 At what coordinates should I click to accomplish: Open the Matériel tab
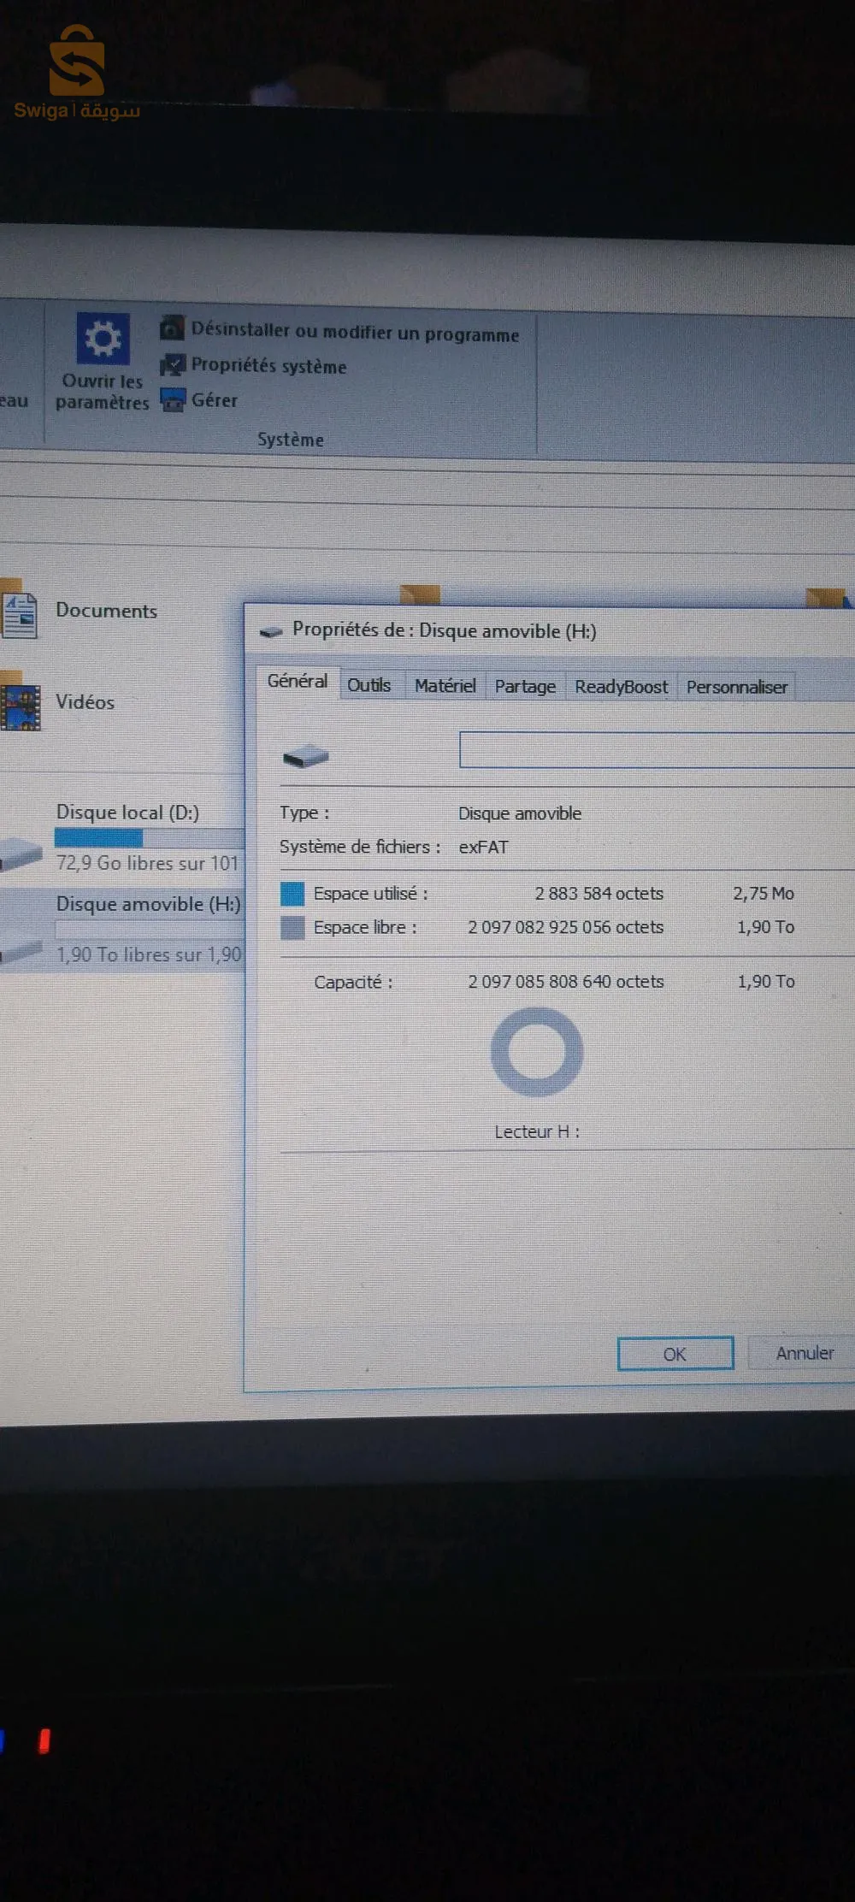point(445,686)
